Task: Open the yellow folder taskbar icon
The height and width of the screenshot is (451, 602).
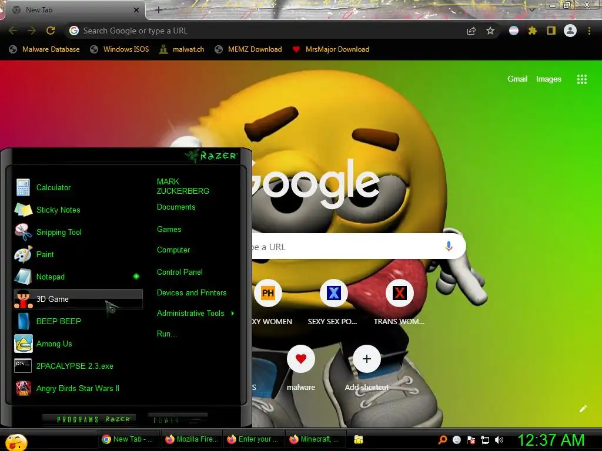Action: click(x=359, y=440)
